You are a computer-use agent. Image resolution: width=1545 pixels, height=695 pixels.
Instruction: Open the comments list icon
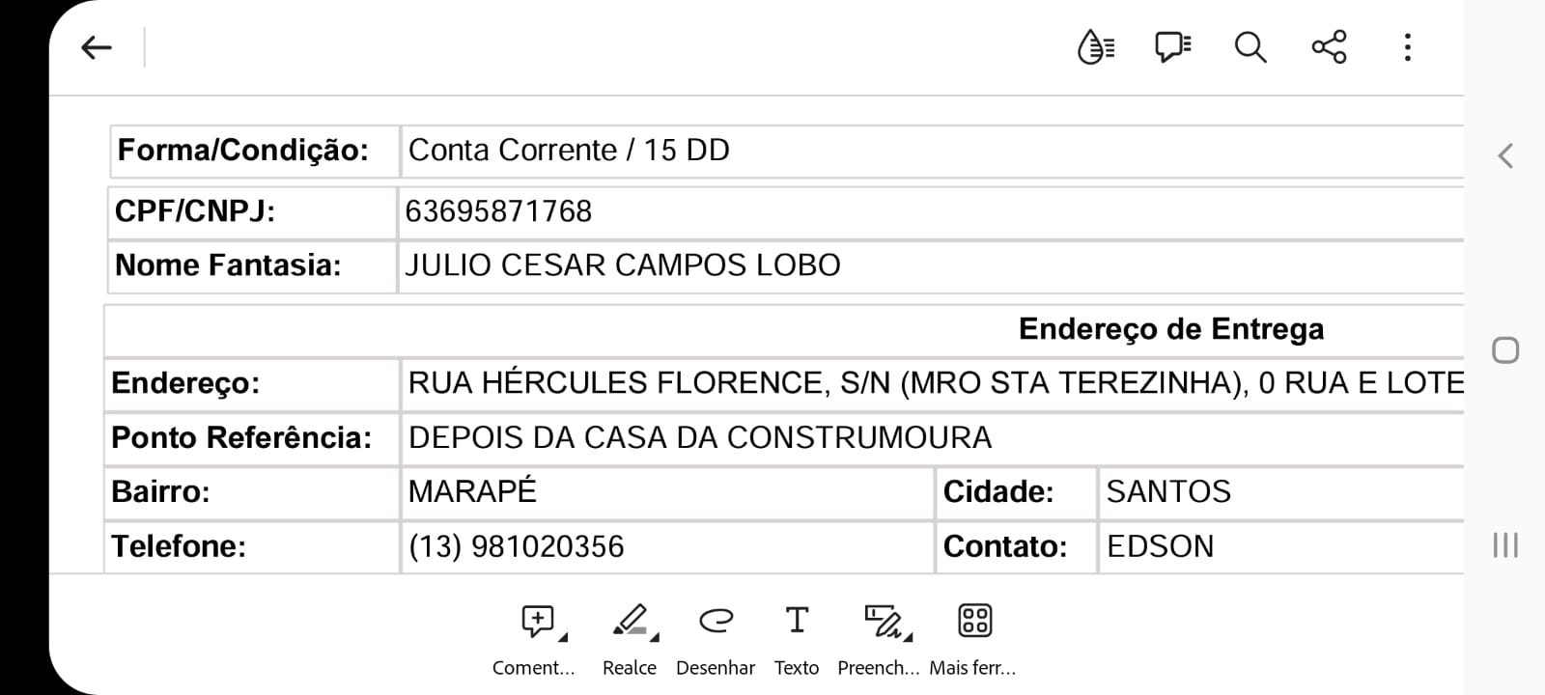click(x=1171, y=46)
